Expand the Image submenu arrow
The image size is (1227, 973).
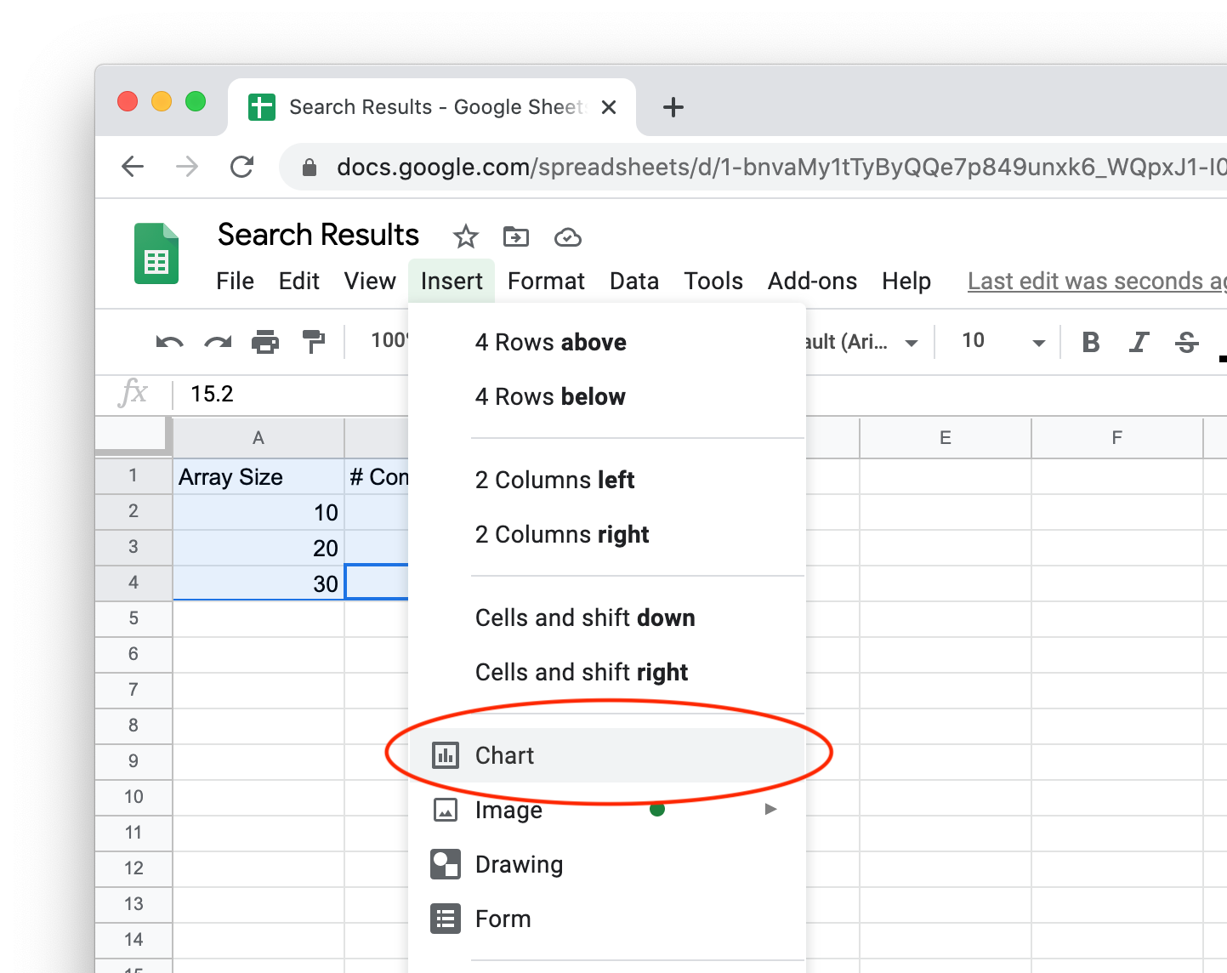(x=770, y=809)
